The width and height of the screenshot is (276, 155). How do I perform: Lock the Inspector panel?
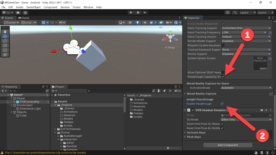point(269,18)
